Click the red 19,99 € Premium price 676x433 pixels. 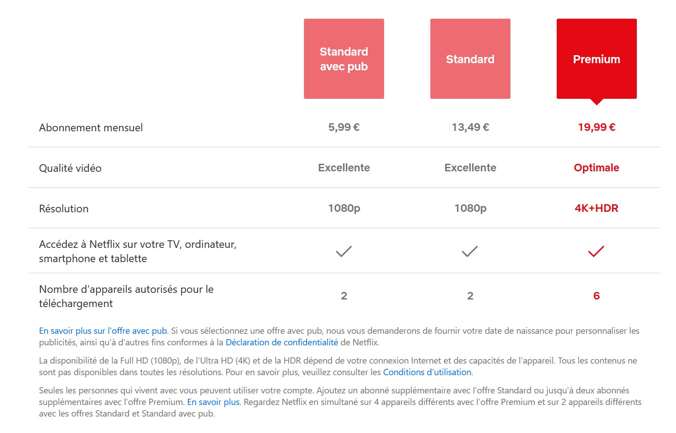596,127
